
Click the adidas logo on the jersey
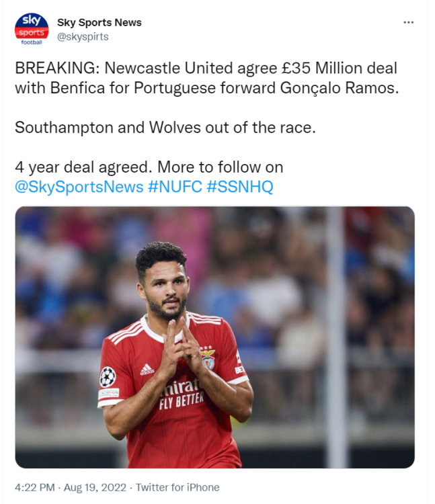coord(147,369)
